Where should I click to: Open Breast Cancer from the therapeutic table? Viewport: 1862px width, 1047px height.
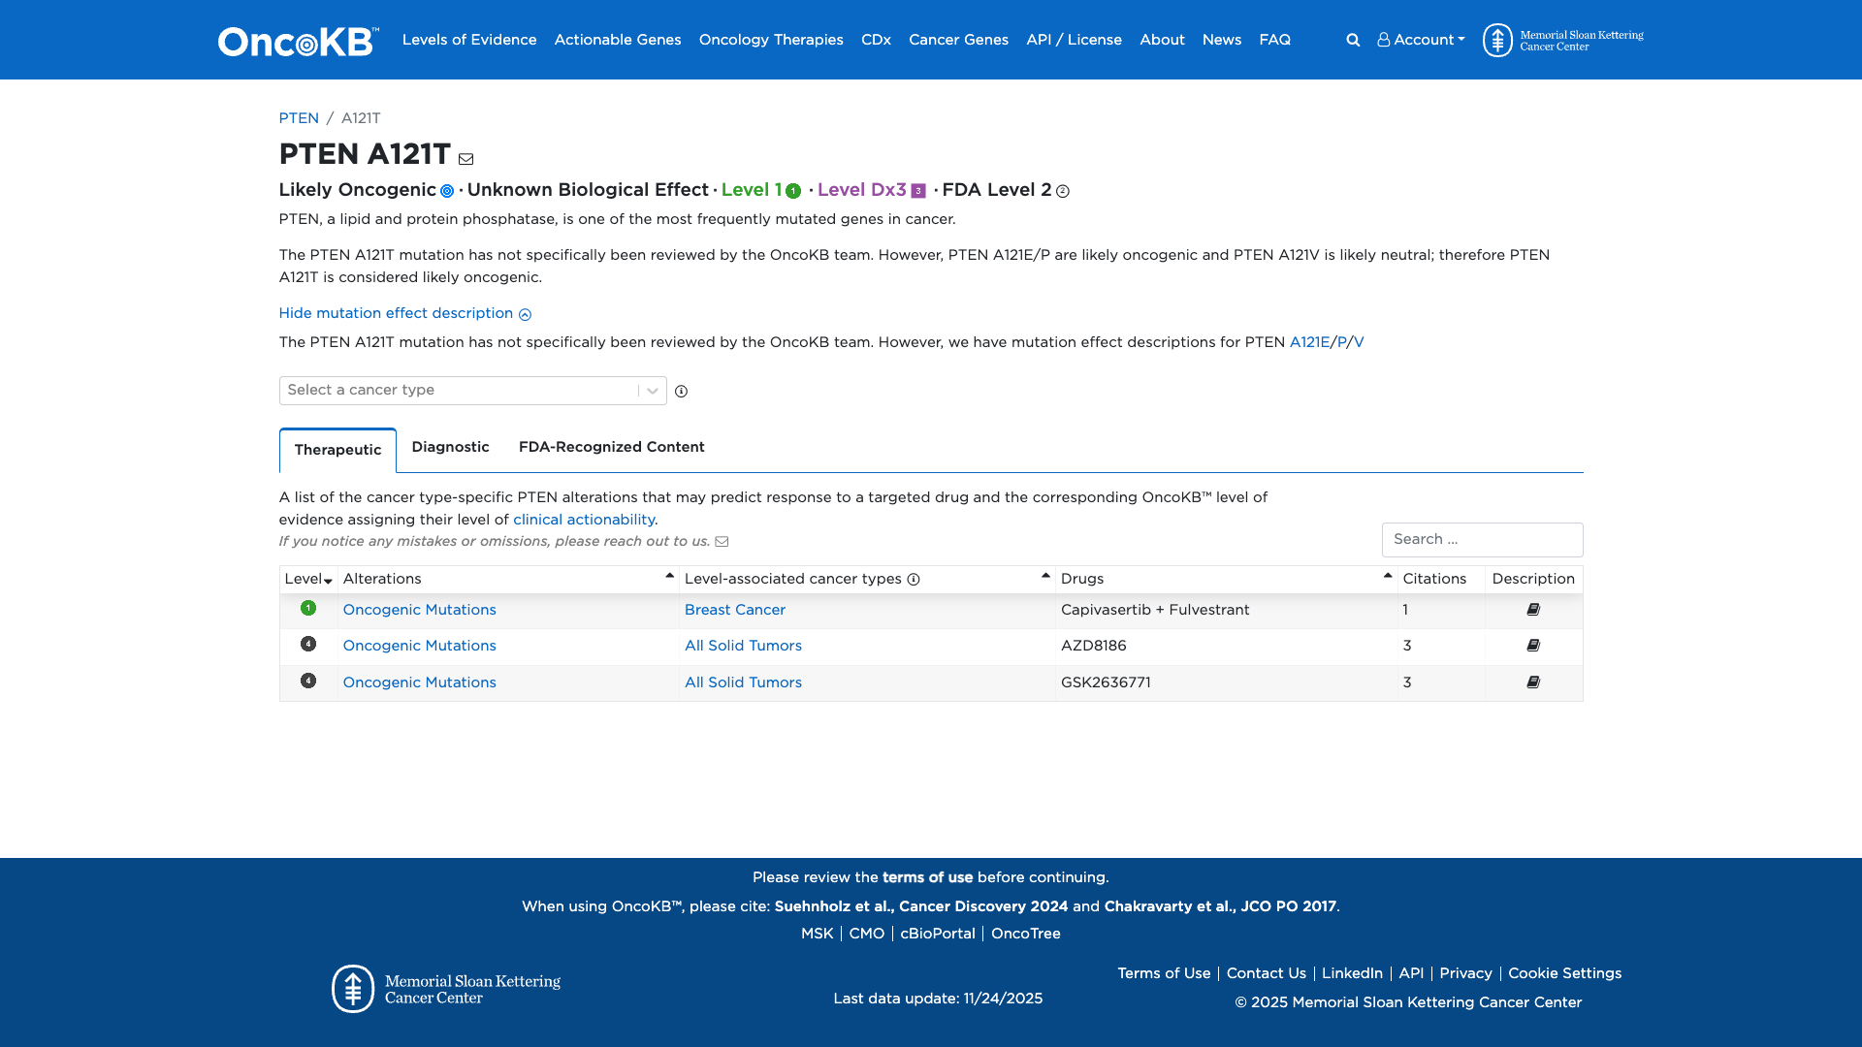pyautogui.click(x=734, y=610)
